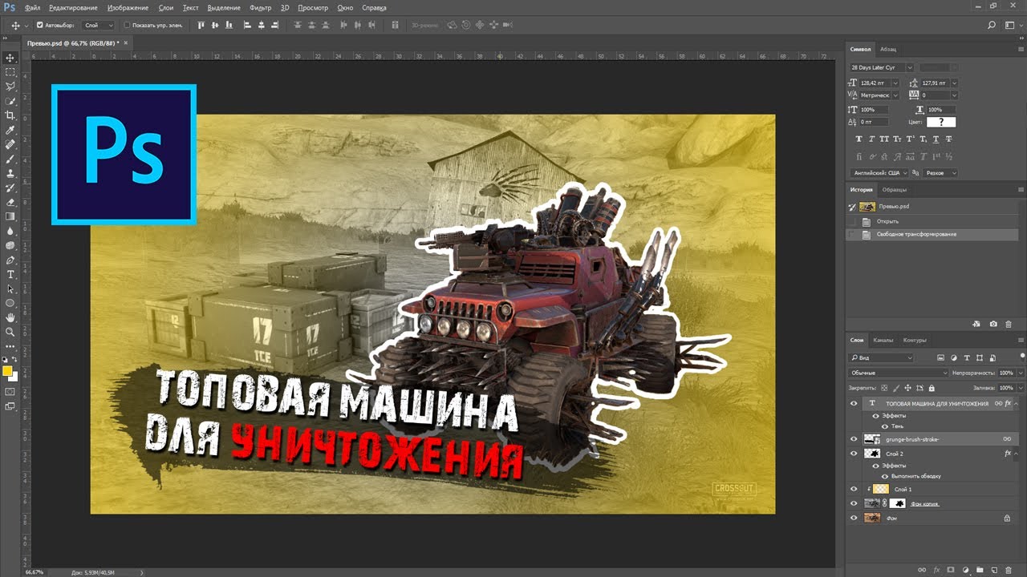Viewport: 1027px width, 577px height.
Task: Select the Hand tool
Action: [10, 317]
